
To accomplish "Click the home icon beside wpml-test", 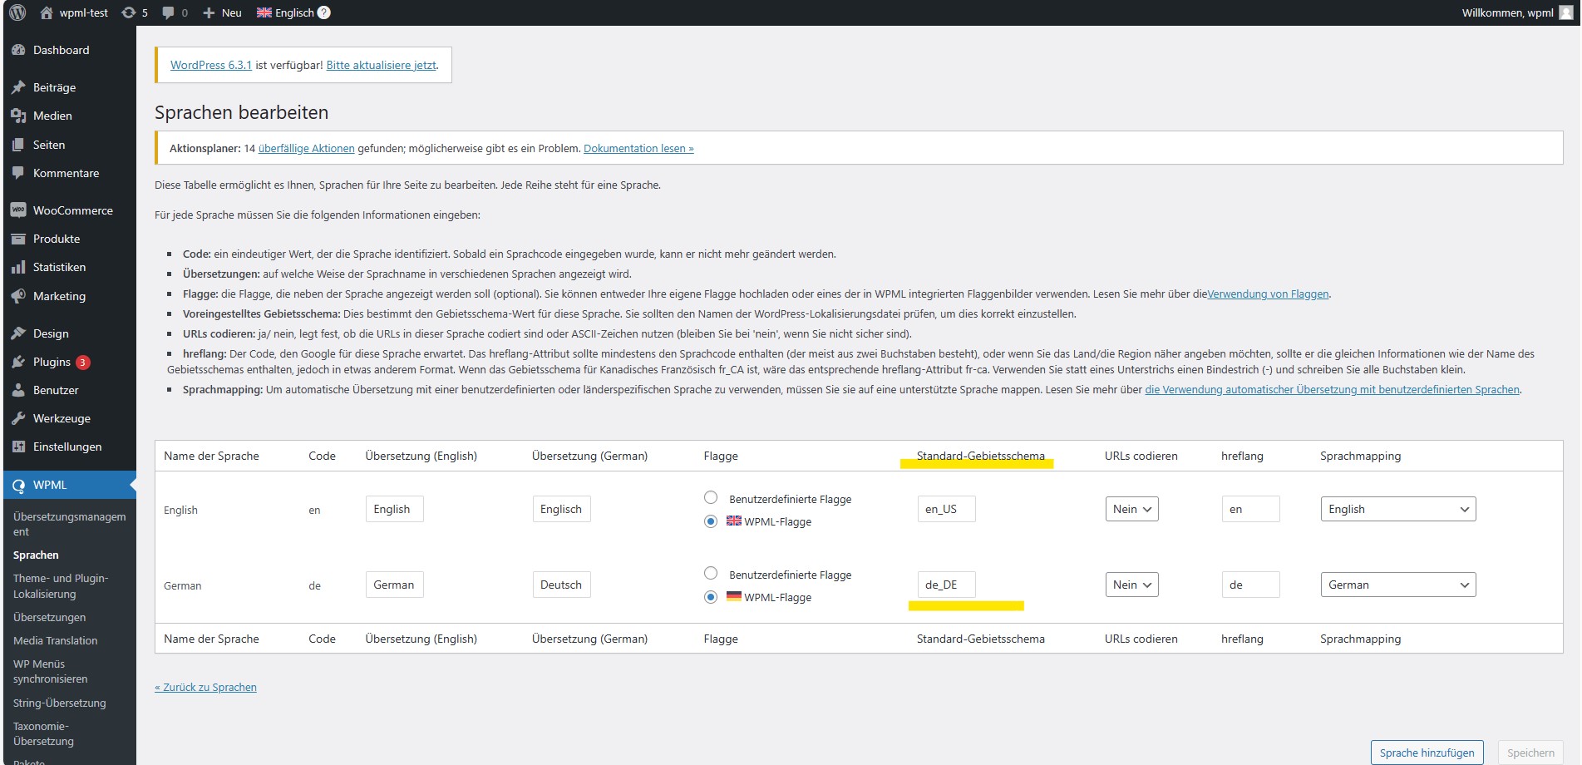I will pyautogui.click(x=47, y=12).
